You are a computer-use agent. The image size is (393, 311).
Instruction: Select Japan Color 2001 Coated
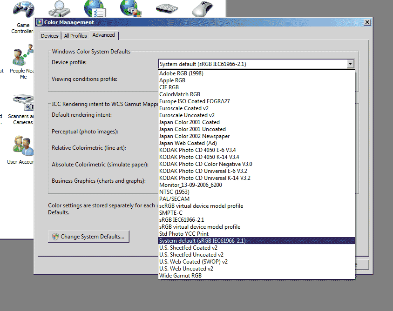click(x=257, y=122)
